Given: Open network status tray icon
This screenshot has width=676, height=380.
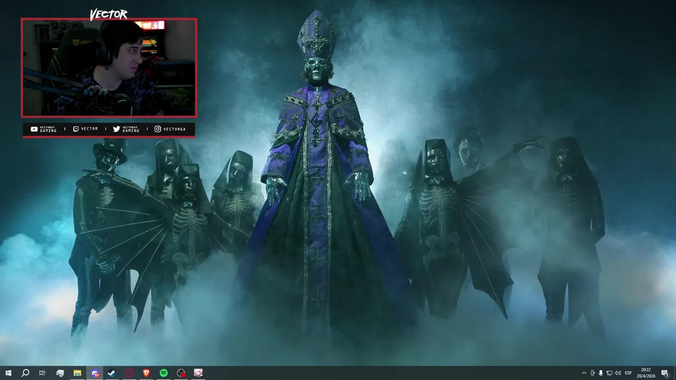Looking at the screenshot, I should coord(609,373).
